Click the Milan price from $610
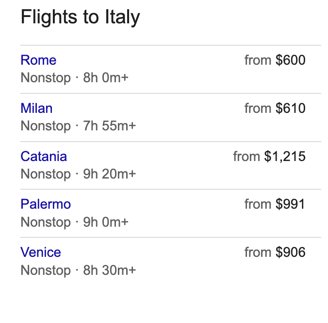 (275, 108)
